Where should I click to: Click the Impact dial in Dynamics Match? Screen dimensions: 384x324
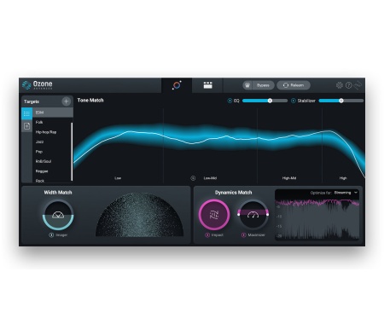coord(214,215)
